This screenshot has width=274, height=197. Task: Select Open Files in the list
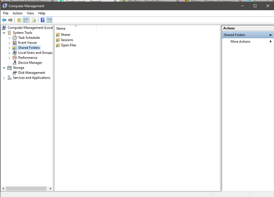68,45
